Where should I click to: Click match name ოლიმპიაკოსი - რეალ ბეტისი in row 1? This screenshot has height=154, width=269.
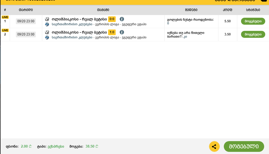[79, 19]
